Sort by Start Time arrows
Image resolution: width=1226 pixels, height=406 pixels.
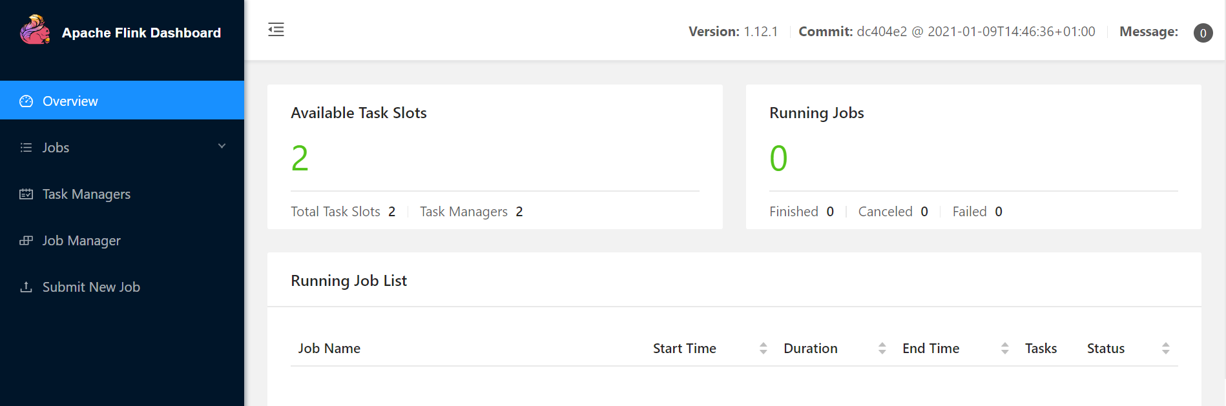pos(764,349)
